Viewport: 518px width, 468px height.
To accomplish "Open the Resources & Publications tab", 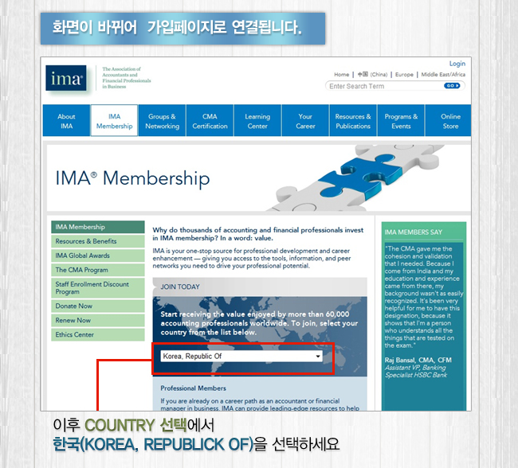I will [x=353, y=121].
